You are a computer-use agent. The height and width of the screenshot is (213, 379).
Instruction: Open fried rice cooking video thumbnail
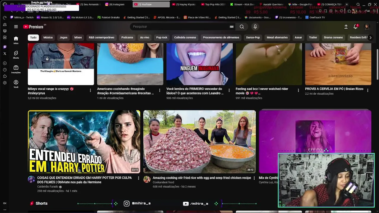[200, 142]
